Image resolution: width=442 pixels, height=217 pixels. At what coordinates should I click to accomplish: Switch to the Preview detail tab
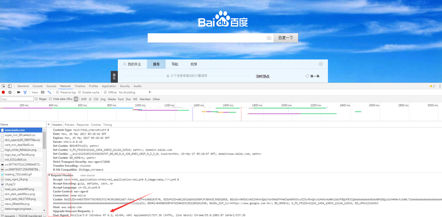tap(70, 125)
